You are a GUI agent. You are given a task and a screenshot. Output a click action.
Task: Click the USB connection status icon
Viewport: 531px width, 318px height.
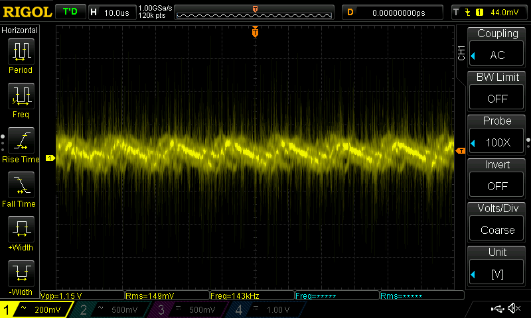(496, 309)
